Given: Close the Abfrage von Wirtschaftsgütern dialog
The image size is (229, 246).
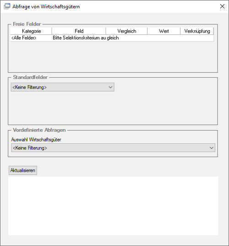Looking at the screenshot, I should [222, 6].
